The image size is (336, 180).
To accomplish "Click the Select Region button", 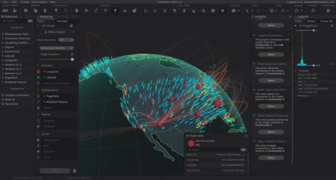I will tap(55, 32).
